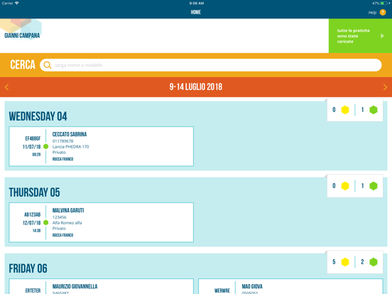Click ROCCA FRANCO on Malvina Garuti card
The image size is (392, 294).
point(62,235)
